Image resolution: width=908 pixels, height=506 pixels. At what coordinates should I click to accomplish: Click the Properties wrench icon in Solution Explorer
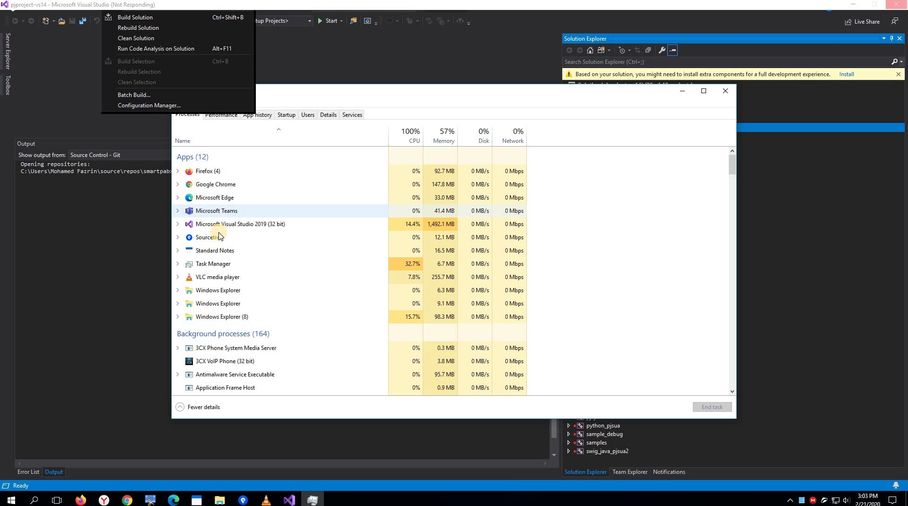(662, 50)
